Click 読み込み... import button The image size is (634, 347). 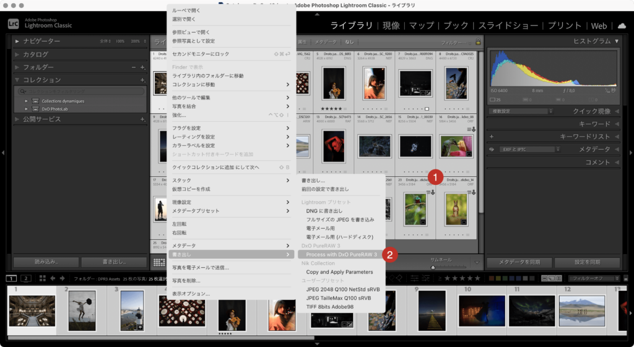pos(46,262)
